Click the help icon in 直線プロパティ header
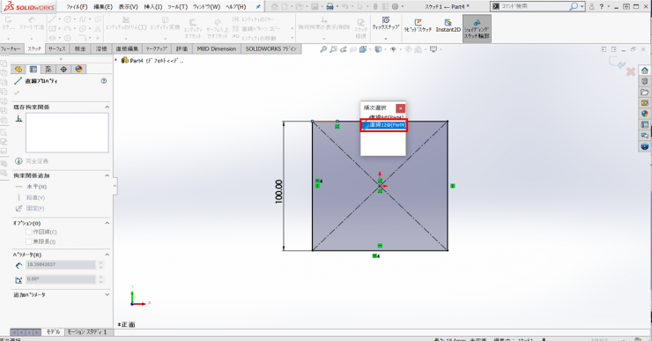This screenshot has height=341, width=652. coord(104,81)
